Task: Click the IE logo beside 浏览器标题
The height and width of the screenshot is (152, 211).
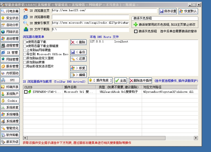Action: point(25,17)
